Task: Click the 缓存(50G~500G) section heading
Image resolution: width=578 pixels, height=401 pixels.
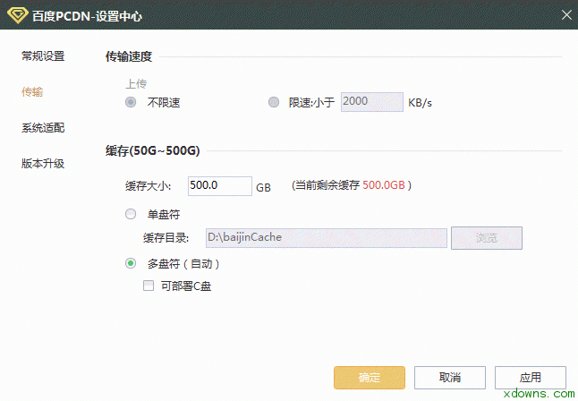Action: 153,151
